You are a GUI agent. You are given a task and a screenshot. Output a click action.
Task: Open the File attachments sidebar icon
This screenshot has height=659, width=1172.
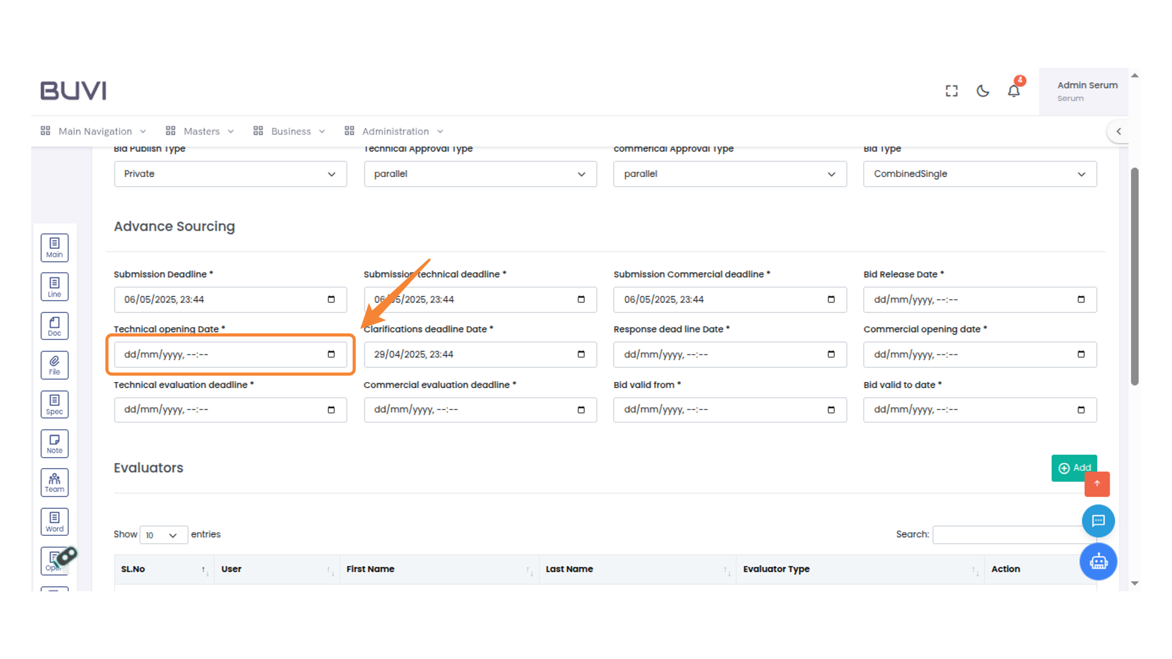coord(54,365)
